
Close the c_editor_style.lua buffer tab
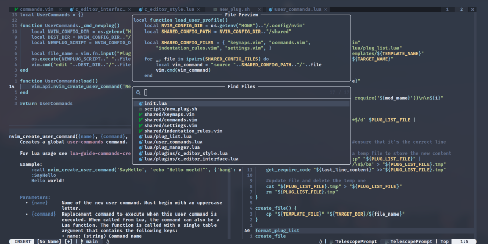[x=198, y=9]
